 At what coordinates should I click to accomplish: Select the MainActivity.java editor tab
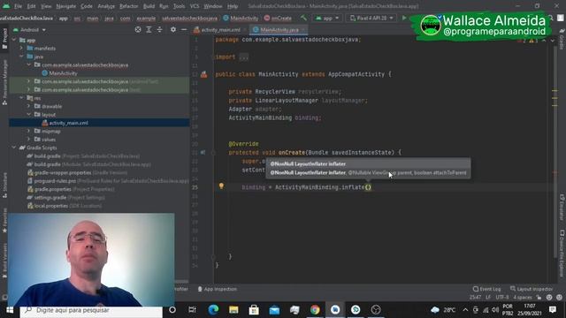[279, 29]
